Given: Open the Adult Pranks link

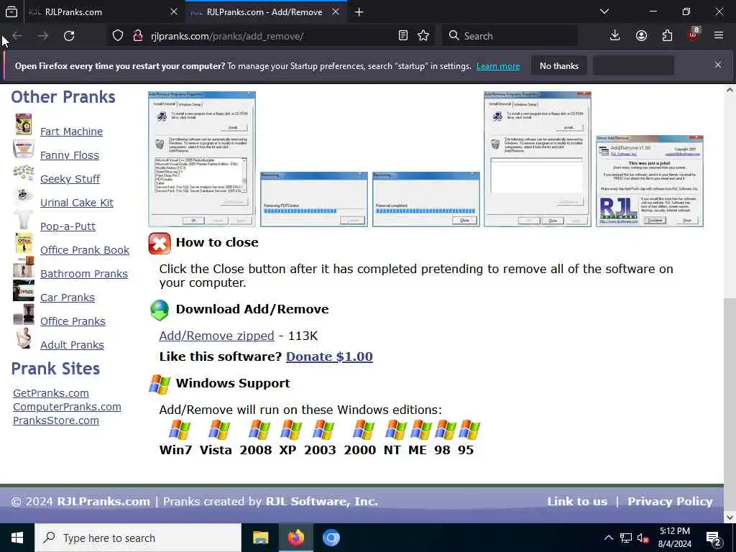Looking at the screenshot, I should 72,345.
